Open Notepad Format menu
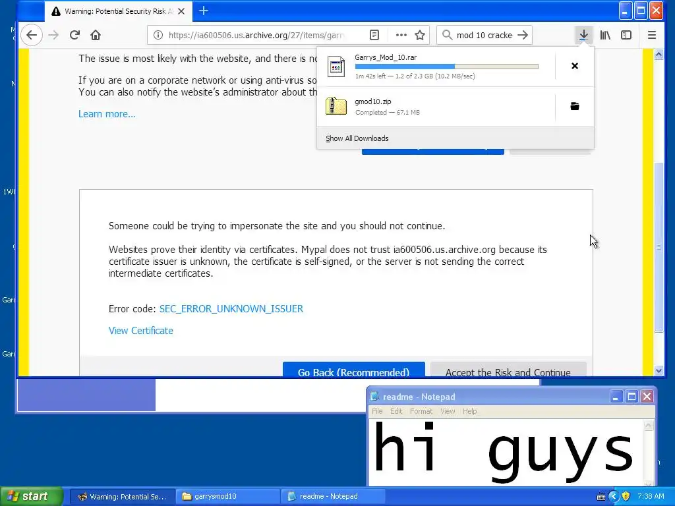The width and height of the screenshot is (675, 506). [x=421, y=411]
